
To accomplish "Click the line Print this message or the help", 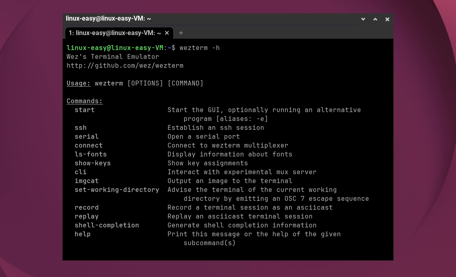I will 254,234.
